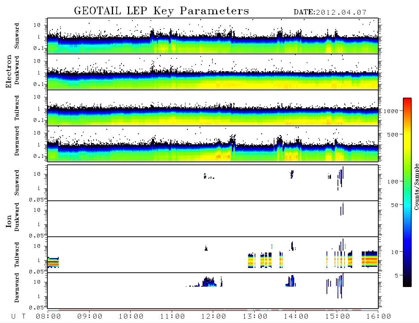419x323 pixels.
Task: Click the 'Counts/Sample' colorbar label
Action: pos(416,186)
